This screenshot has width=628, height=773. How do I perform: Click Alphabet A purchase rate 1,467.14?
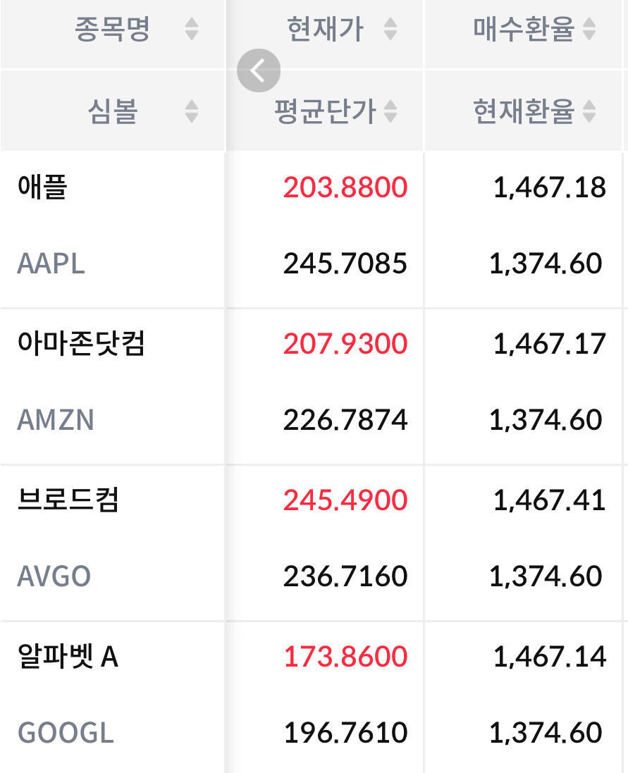pyautogui.click(x=550, y=657)
